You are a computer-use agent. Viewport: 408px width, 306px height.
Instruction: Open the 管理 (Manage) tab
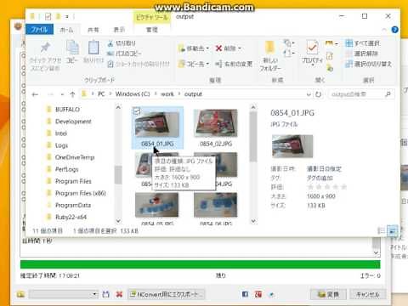tap(152, 30)
